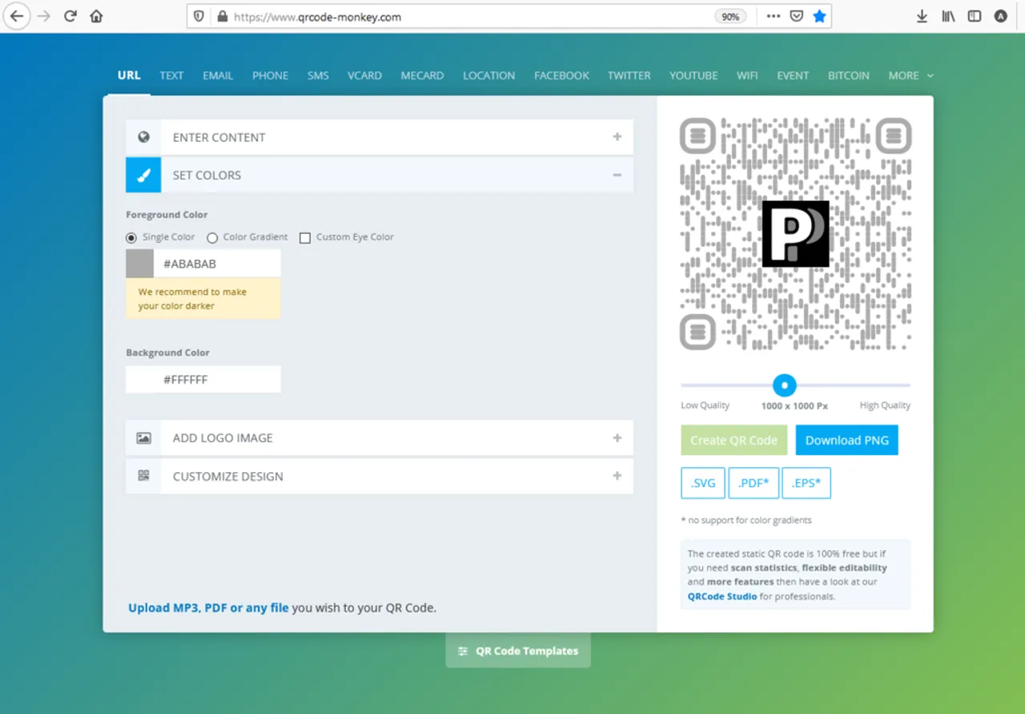The image size is (1025, 714).
Task: Click the Background Color input field
Action: 203,379
